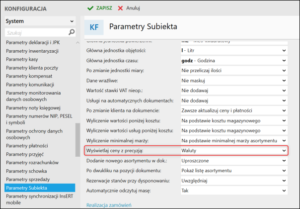Image resolution: width=300 pixels, height=209 pixels.
Task: Open Wyświetlaj ceny z precyzją dropdown
Action: (x=234, y=151)
